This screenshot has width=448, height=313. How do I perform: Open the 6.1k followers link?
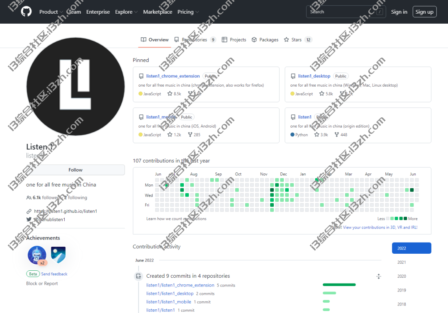coord(46,198)
